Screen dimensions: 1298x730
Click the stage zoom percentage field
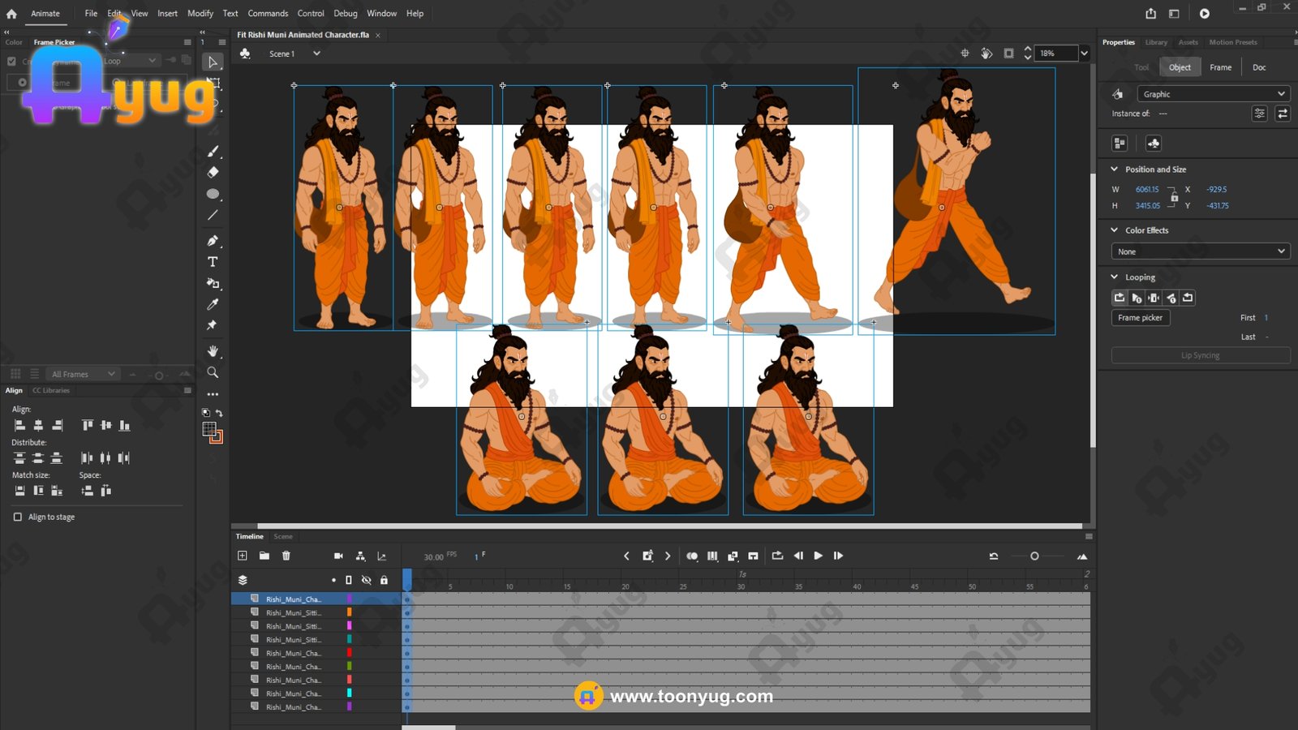pos(1055,54)
